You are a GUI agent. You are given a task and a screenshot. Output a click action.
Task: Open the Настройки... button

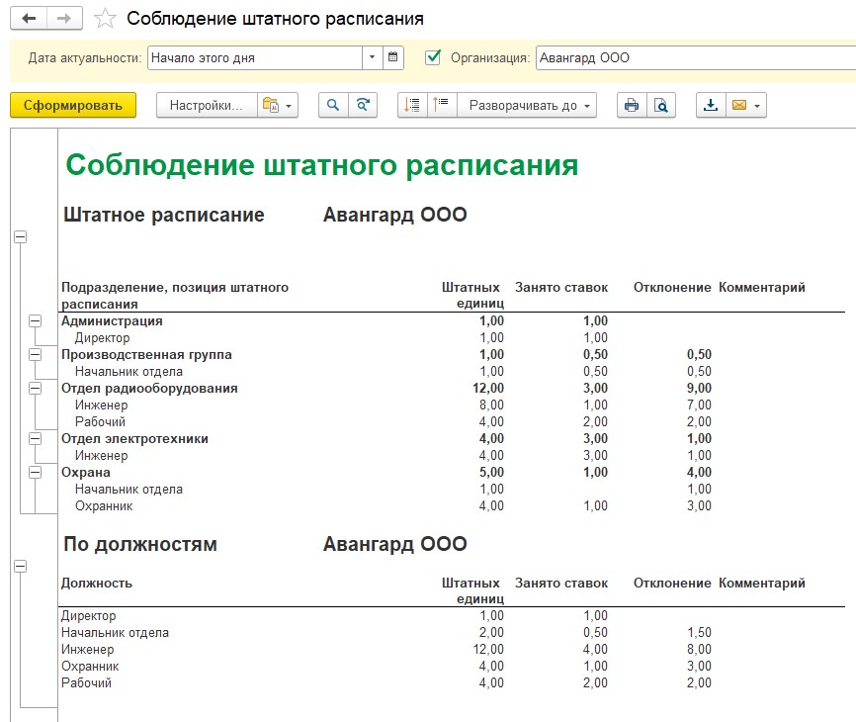[x=207, y=105]
